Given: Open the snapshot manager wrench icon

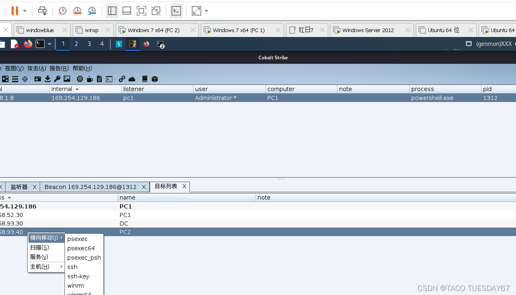Looking at the screenshot, I should [92, 11].
